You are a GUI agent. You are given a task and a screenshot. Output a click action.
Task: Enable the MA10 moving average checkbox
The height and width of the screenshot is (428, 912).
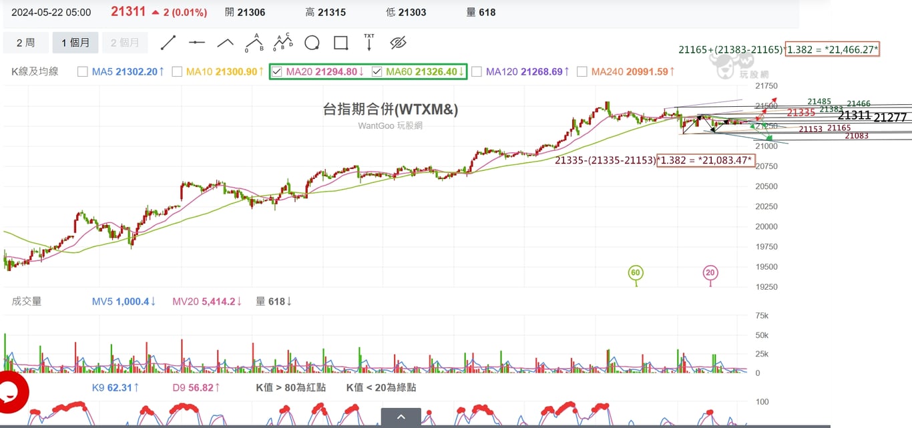point(177,71)
